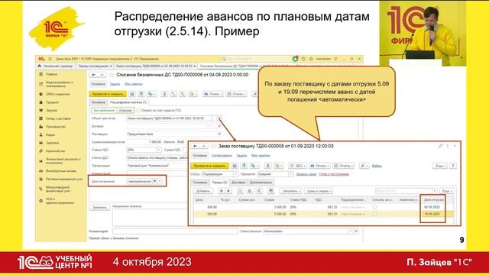Open the Доставка tab in the order
Screen dimensions: 489x275
click(238, 183)
